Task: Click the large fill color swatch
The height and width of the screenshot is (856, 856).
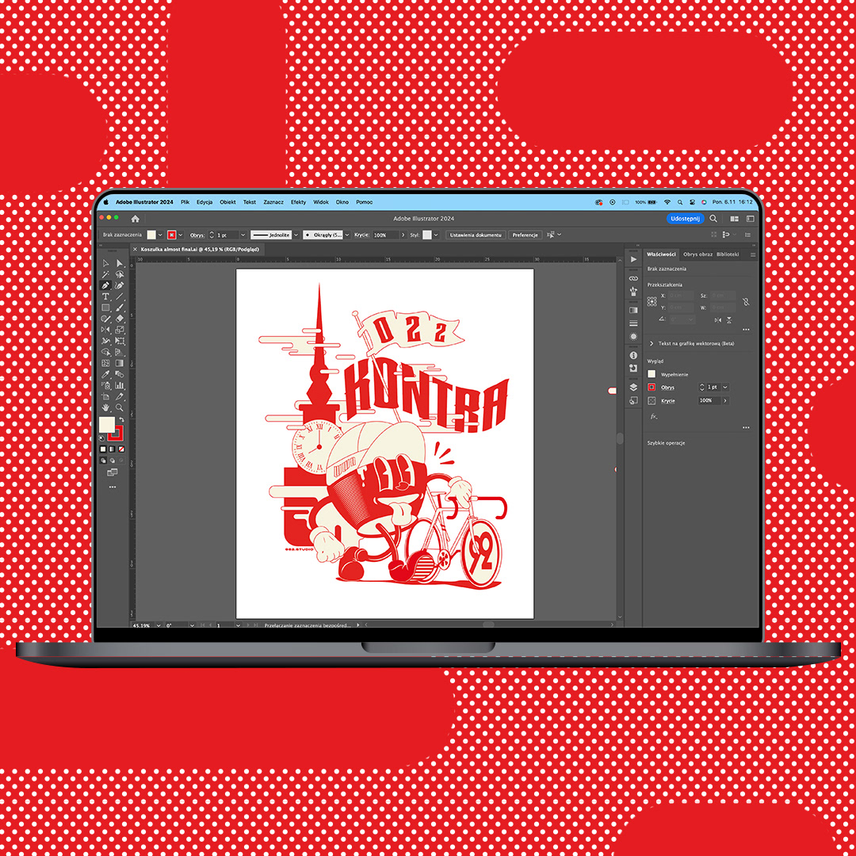Action: click(107, 424)
